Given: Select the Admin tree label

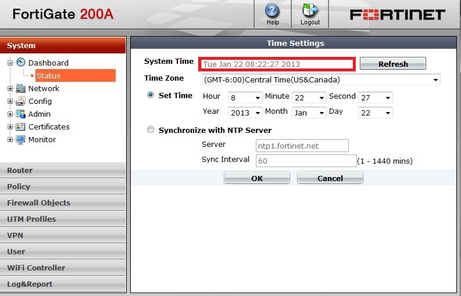Looking at the screenshot, I should tap(40, 114).
